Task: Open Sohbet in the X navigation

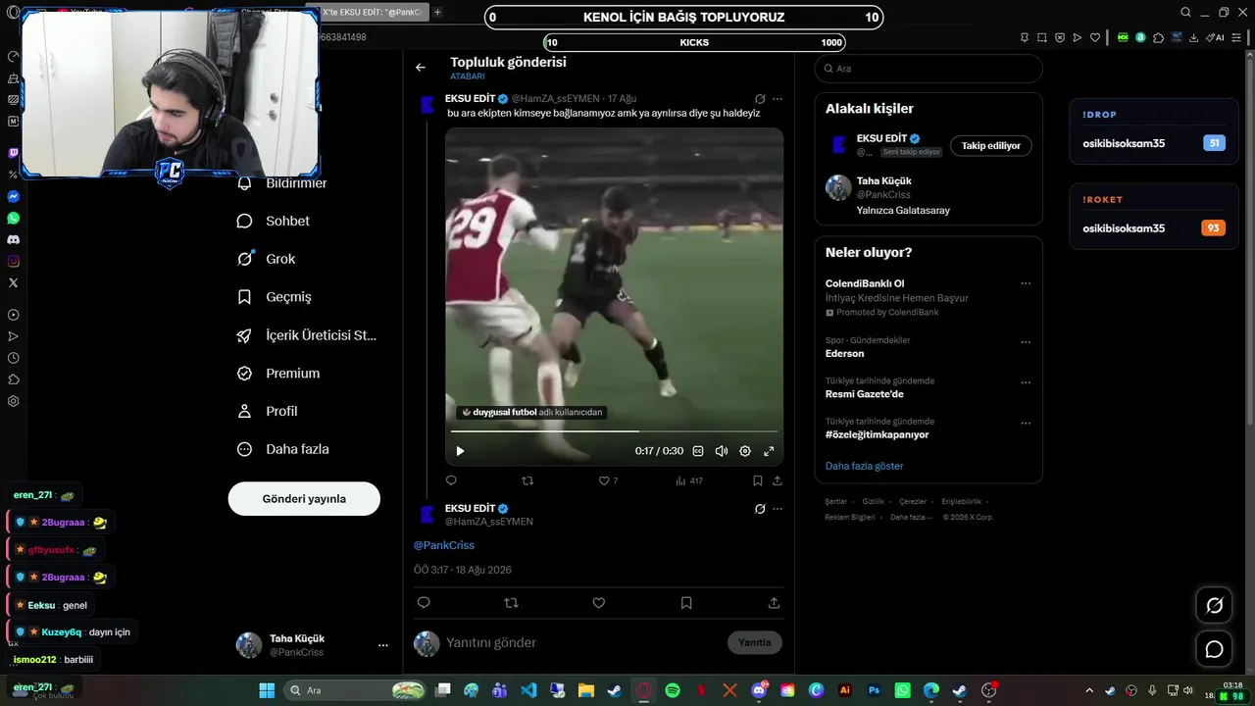Action: click(274, 221)
